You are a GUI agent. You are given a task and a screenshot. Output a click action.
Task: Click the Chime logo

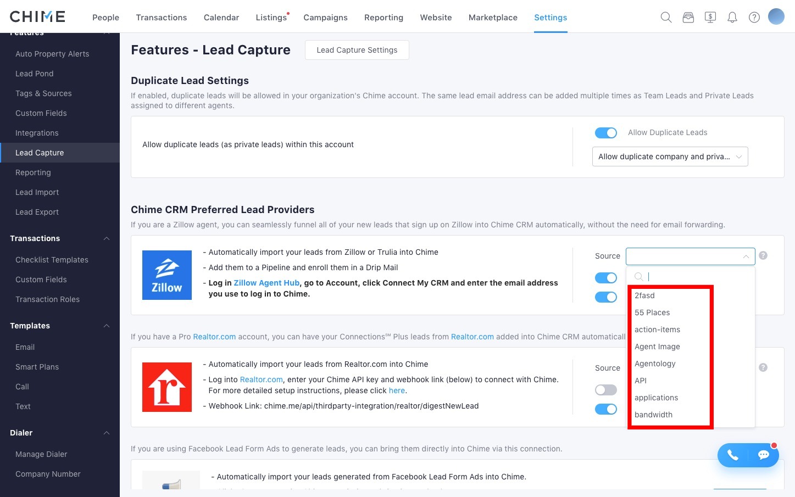tap(37, 17)
